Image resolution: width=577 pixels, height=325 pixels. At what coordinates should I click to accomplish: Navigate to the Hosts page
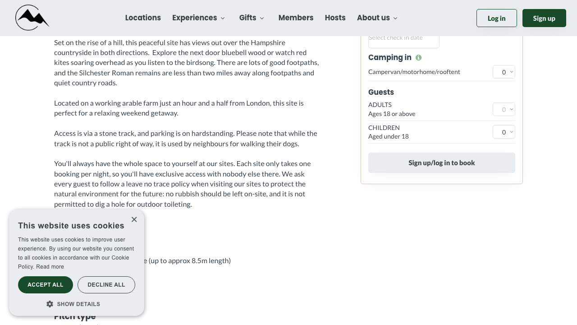click(x=335, y=18)
